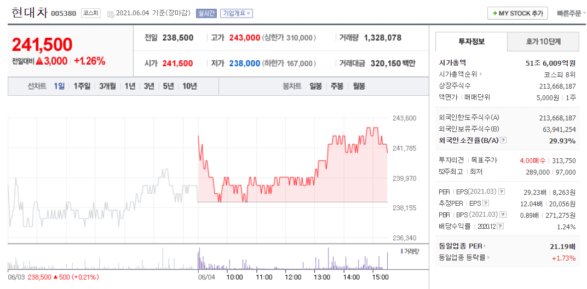Image resolution: width=587 pixels, height=289 pixels.
Task: Show the 월봉 candle chart
Action: click(x=359, y=86)
